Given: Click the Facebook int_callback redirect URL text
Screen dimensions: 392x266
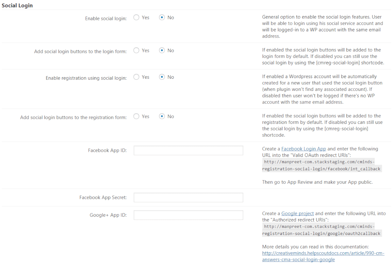Looking at the screenshot, I should [321, 165].
